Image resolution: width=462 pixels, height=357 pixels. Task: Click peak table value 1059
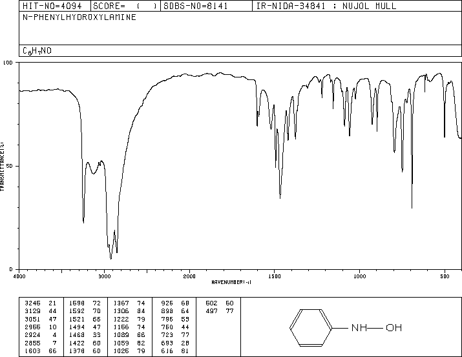[x=121, y=343]
